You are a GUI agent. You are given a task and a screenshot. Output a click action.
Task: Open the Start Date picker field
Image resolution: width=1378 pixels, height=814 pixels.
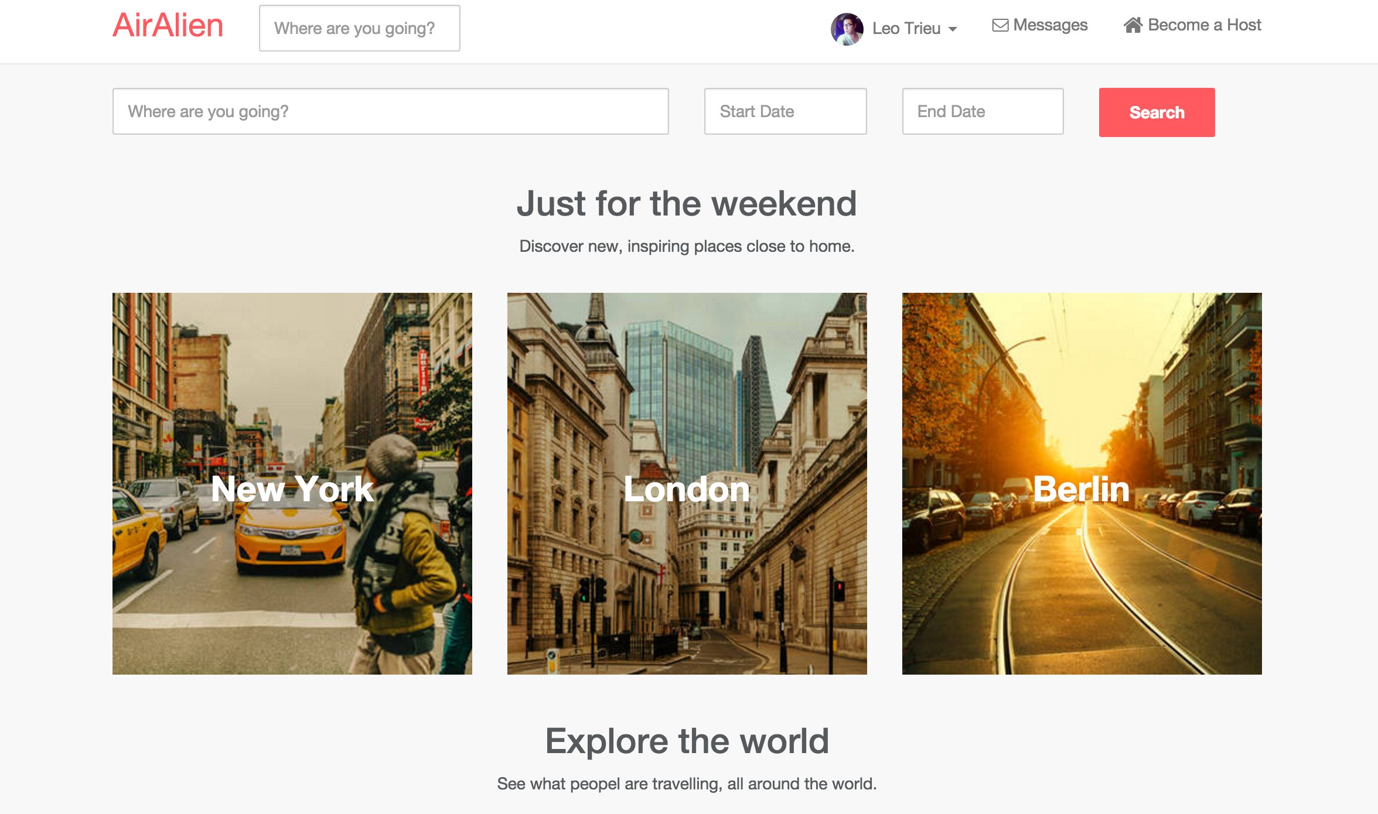785,111
